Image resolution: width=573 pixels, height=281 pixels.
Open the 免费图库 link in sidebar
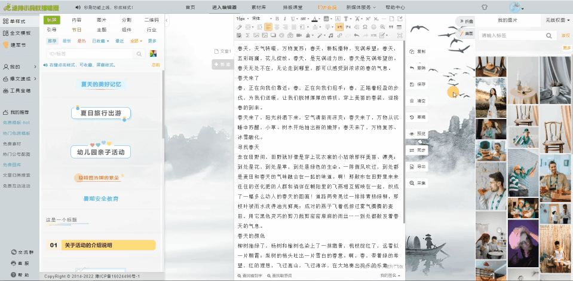pos(11,164)
